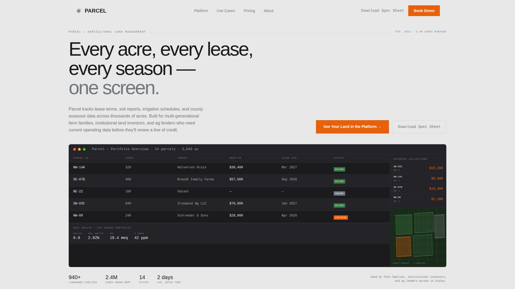Click the 6.9 average pH value
The height and width of the screenshot is (289, 515).
(76, 238)
